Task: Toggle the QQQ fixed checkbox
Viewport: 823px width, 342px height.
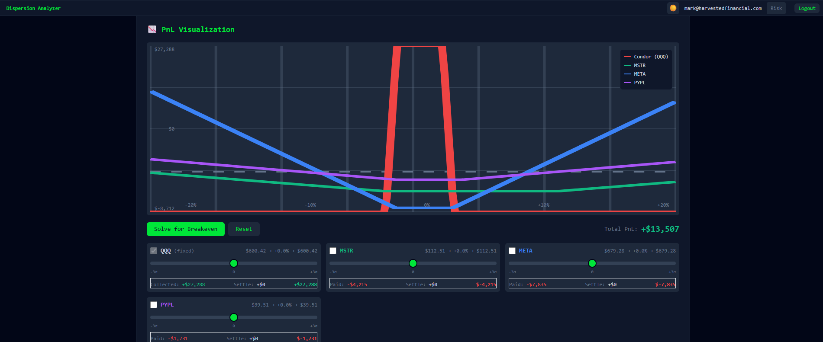Action: [154, 251]
